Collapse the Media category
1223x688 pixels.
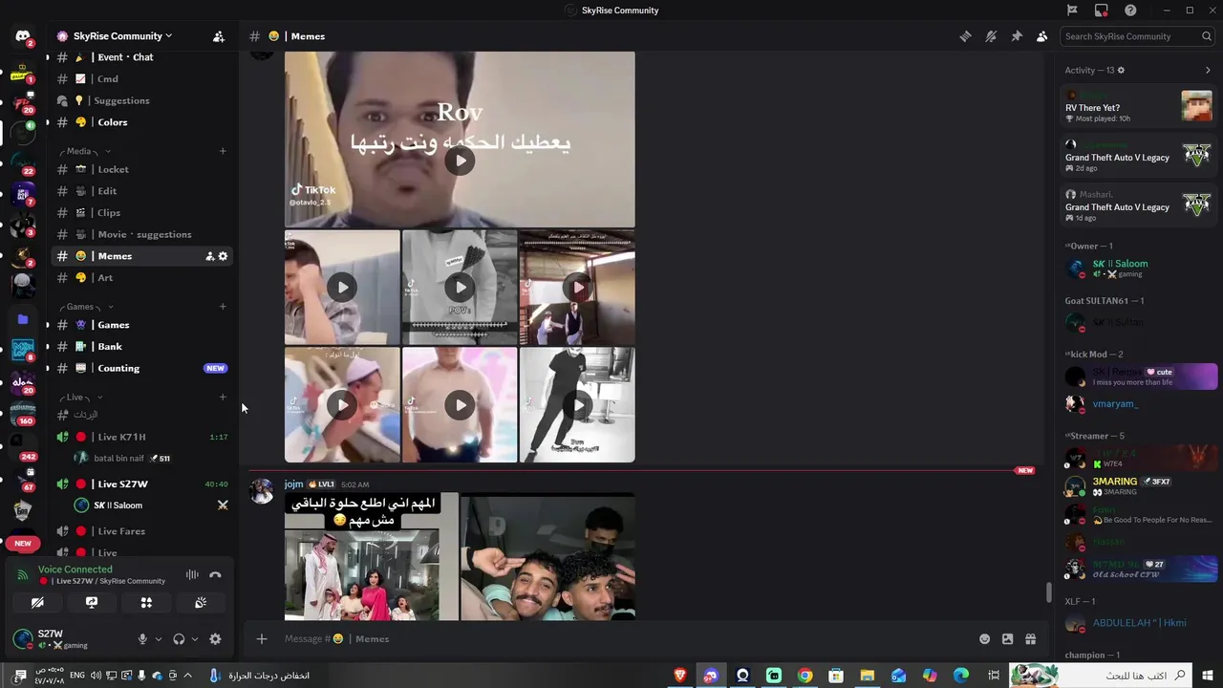pyautogui.click(x=85, y=151)
